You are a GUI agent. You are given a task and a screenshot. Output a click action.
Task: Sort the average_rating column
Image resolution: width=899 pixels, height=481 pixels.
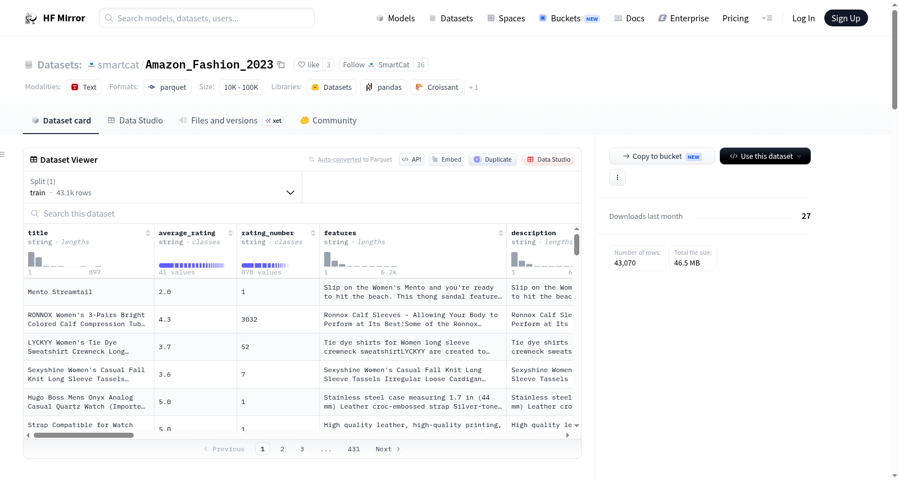230,233
